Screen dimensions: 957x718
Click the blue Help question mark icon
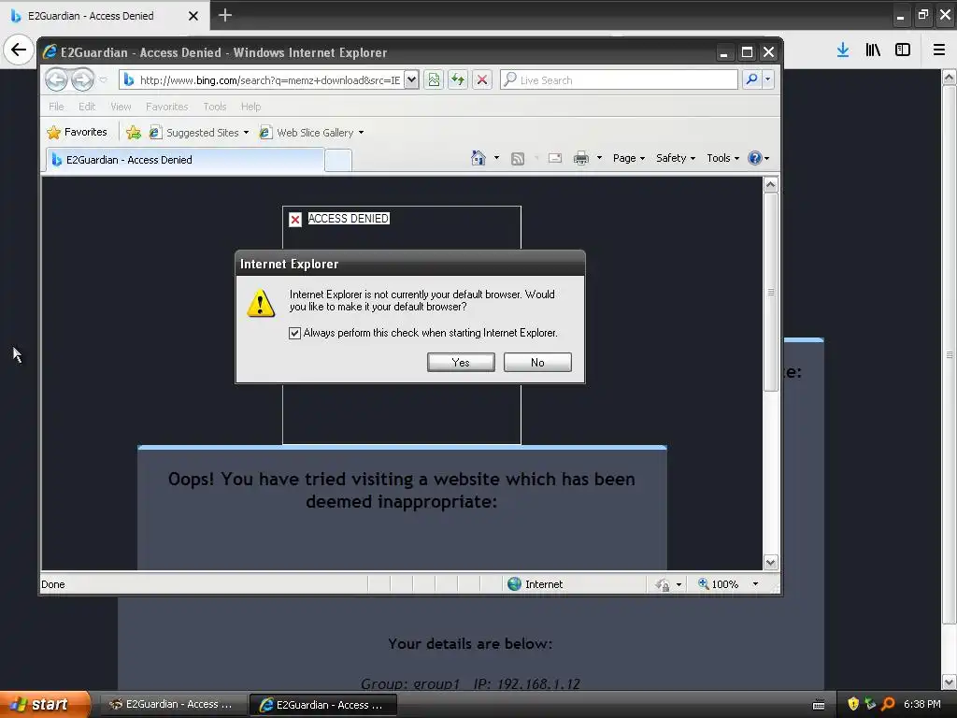755,158
